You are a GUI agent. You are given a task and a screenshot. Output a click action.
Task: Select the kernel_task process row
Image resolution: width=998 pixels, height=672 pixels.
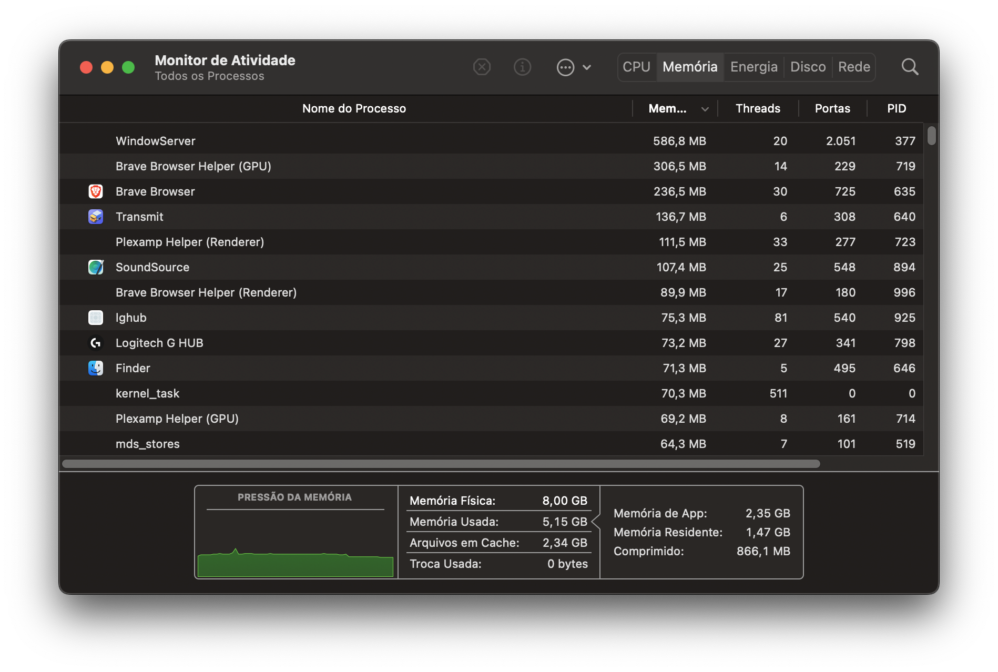click(x=492, y=393)
